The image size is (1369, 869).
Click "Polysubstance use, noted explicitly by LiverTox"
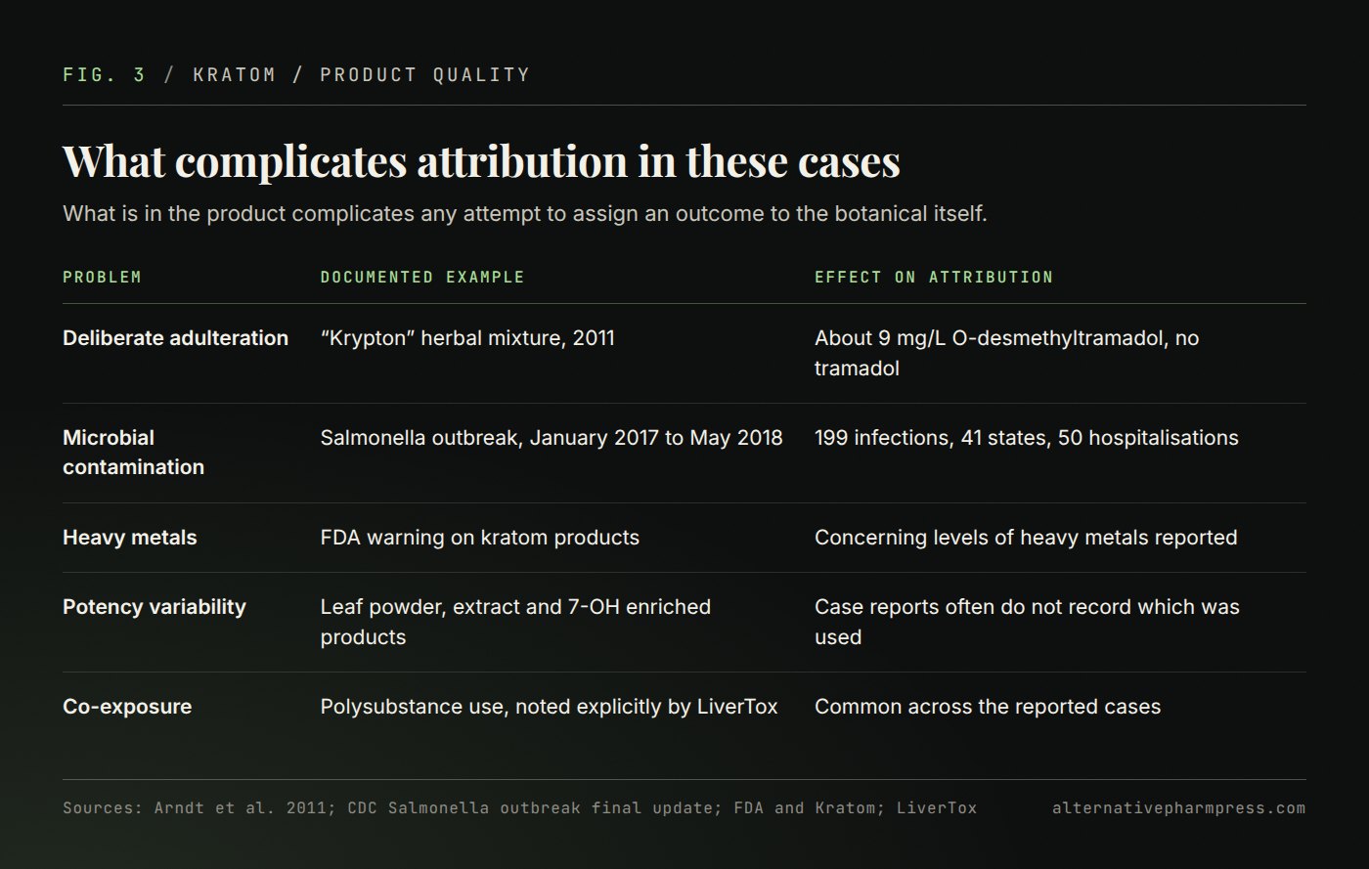pos(549,707)
